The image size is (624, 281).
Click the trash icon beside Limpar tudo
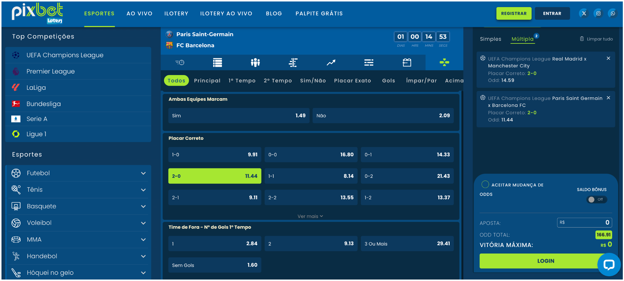point(582,39)
